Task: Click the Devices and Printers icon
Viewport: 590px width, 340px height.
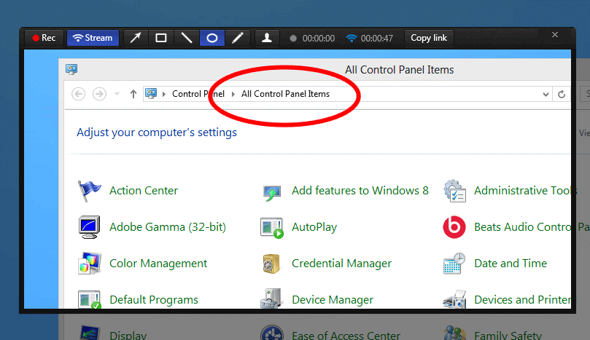Action: [454, 299]
